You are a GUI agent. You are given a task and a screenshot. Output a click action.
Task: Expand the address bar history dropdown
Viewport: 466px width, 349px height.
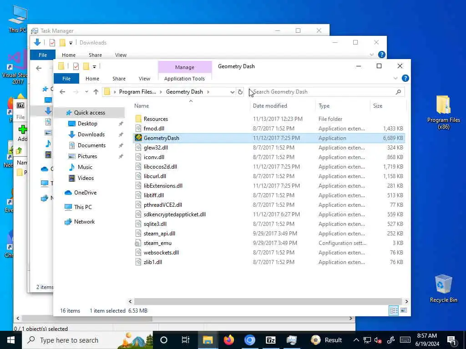[x=232, y=92]
